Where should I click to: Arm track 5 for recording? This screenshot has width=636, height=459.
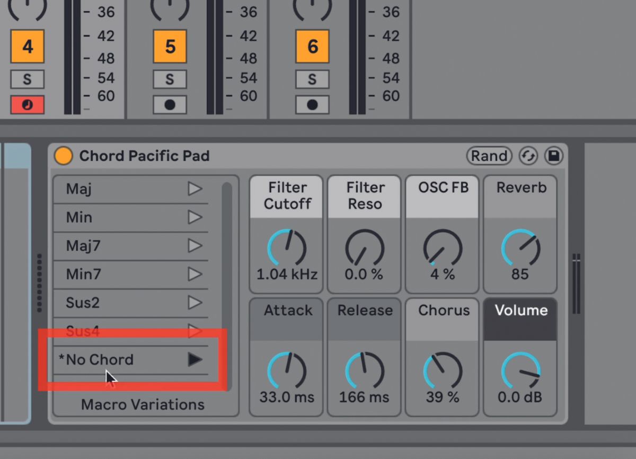(x=170, y=105)
